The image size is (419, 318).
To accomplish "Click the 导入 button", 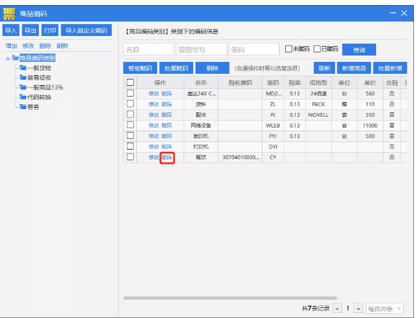I will point(11,30).
